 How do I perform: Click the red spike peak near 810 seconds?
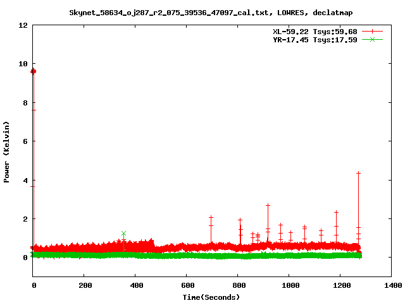click(240, 220)
